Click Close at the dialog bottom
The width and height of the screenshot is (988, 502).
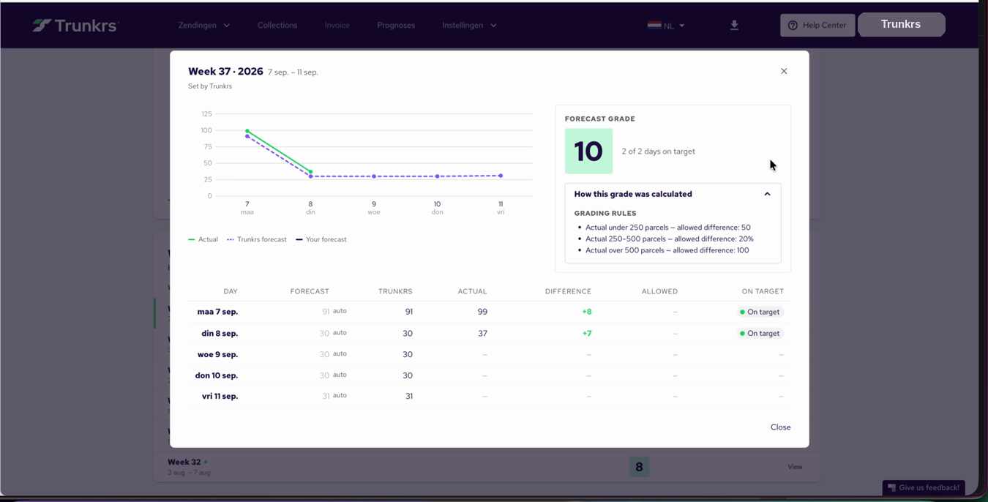[780, 427]
